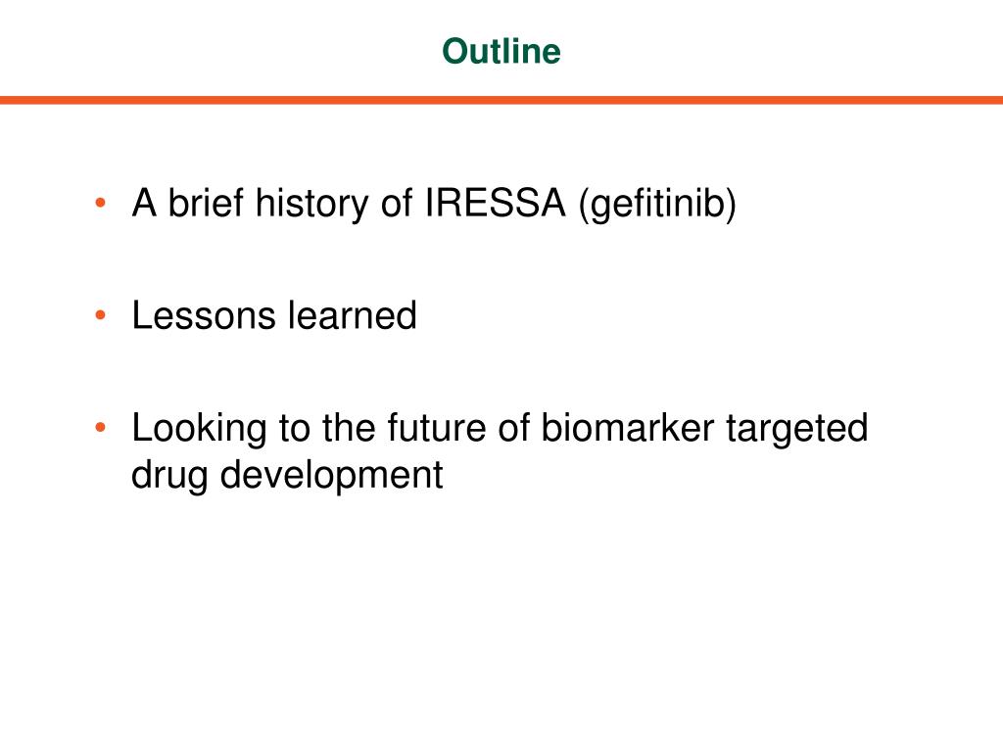This screenshot has height=752, width=1003.
Task: Click the word 'Lessons'
Action: click(204, 315)
